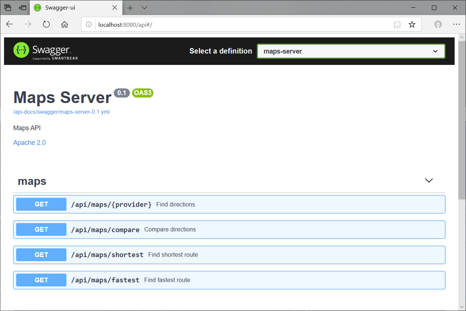Click the set tabs aside icon
This screenshot has width=466, height=311.
coord(22,8)
